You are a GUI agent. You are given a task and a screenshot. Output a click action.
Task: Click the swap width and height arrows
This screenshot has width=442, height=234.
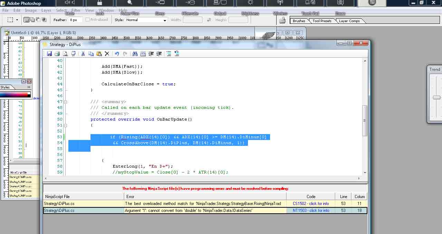tap(209, 20)
